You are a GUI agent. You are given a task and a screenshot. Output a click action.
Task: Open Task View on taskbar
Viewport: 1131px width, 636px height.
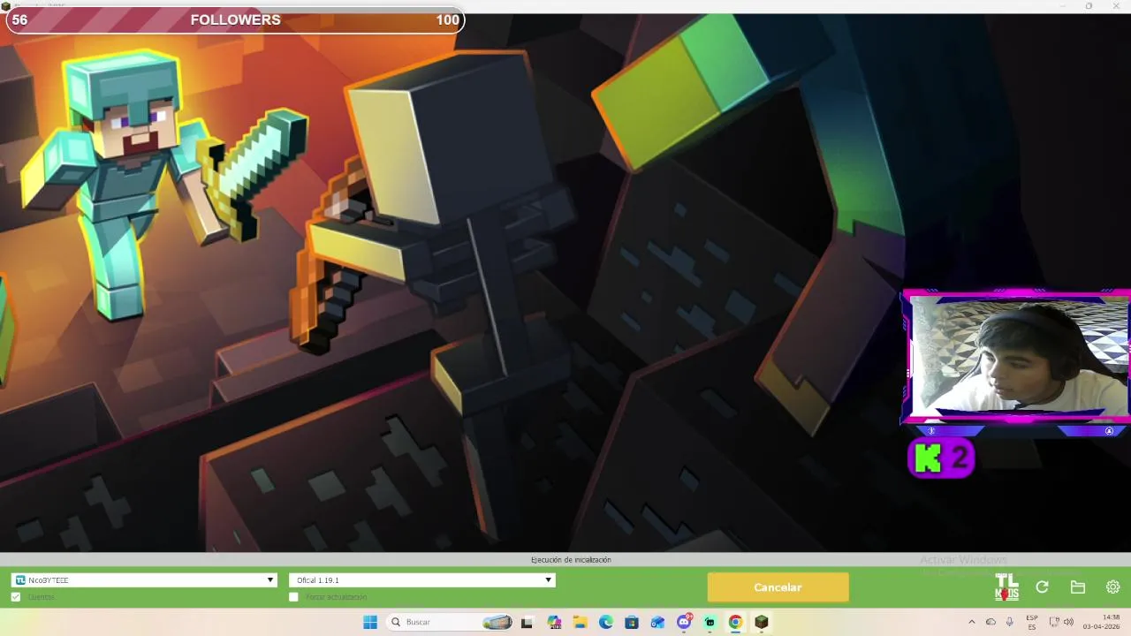coord(528,622)
